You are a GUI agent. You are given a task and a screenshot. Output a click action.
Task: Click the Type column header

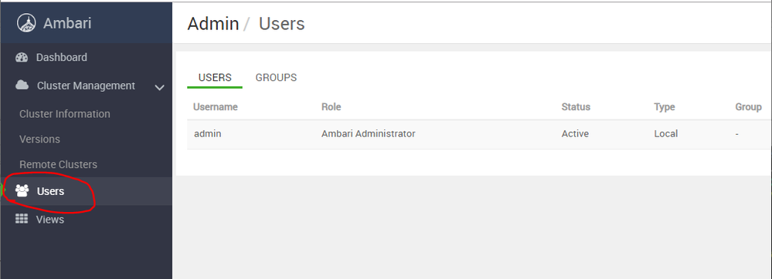[x=664, y=106]
